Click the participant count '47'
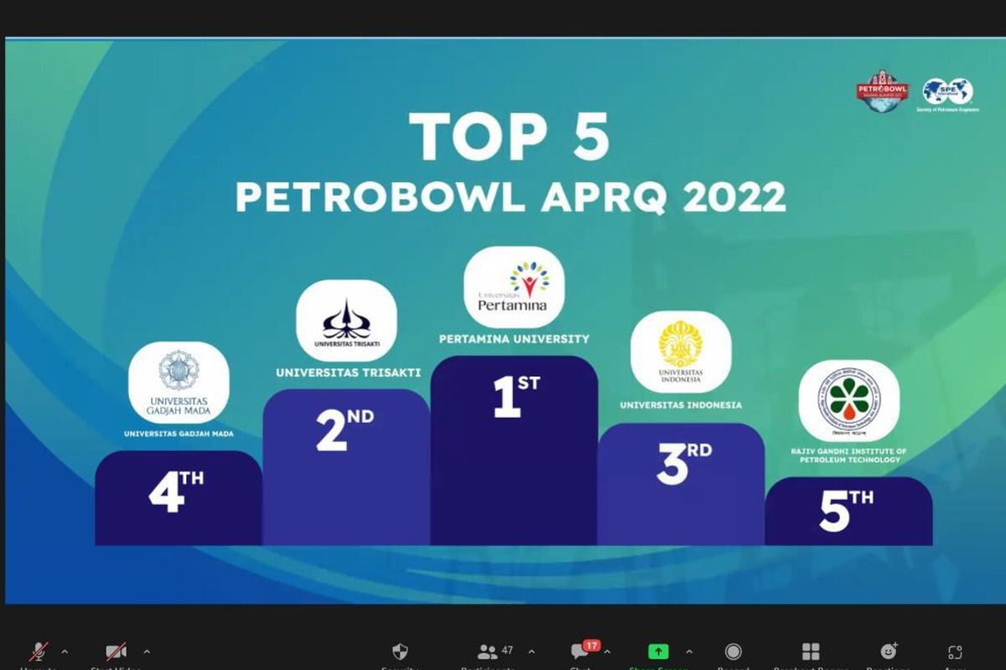Image resolution: width=1006 pixels, height=670 pixels. coord(507,650)
